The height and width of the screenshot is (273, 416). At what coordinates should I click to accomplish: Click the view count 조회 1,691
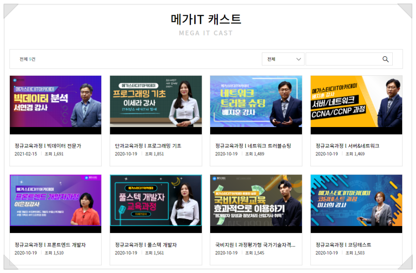pos(54,154)
